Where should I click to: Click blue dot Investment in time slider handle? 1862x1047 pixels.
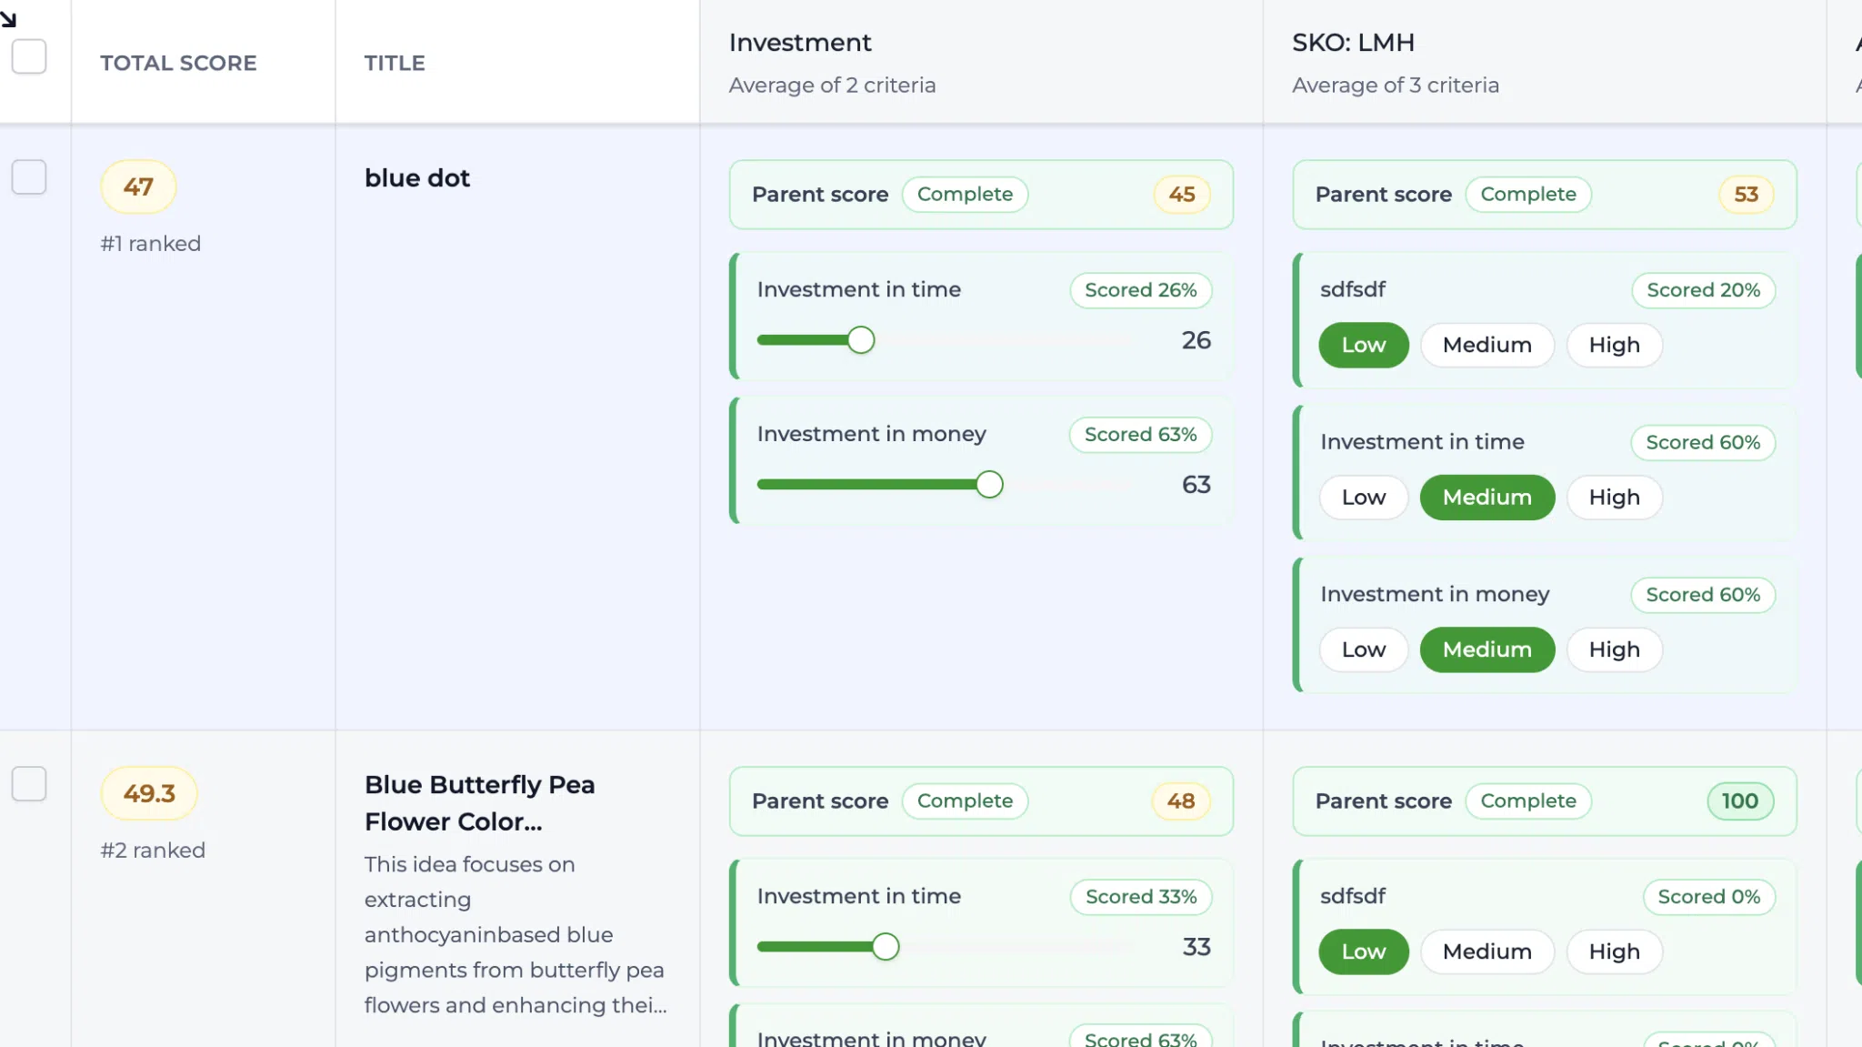click(x=860, y=340)
